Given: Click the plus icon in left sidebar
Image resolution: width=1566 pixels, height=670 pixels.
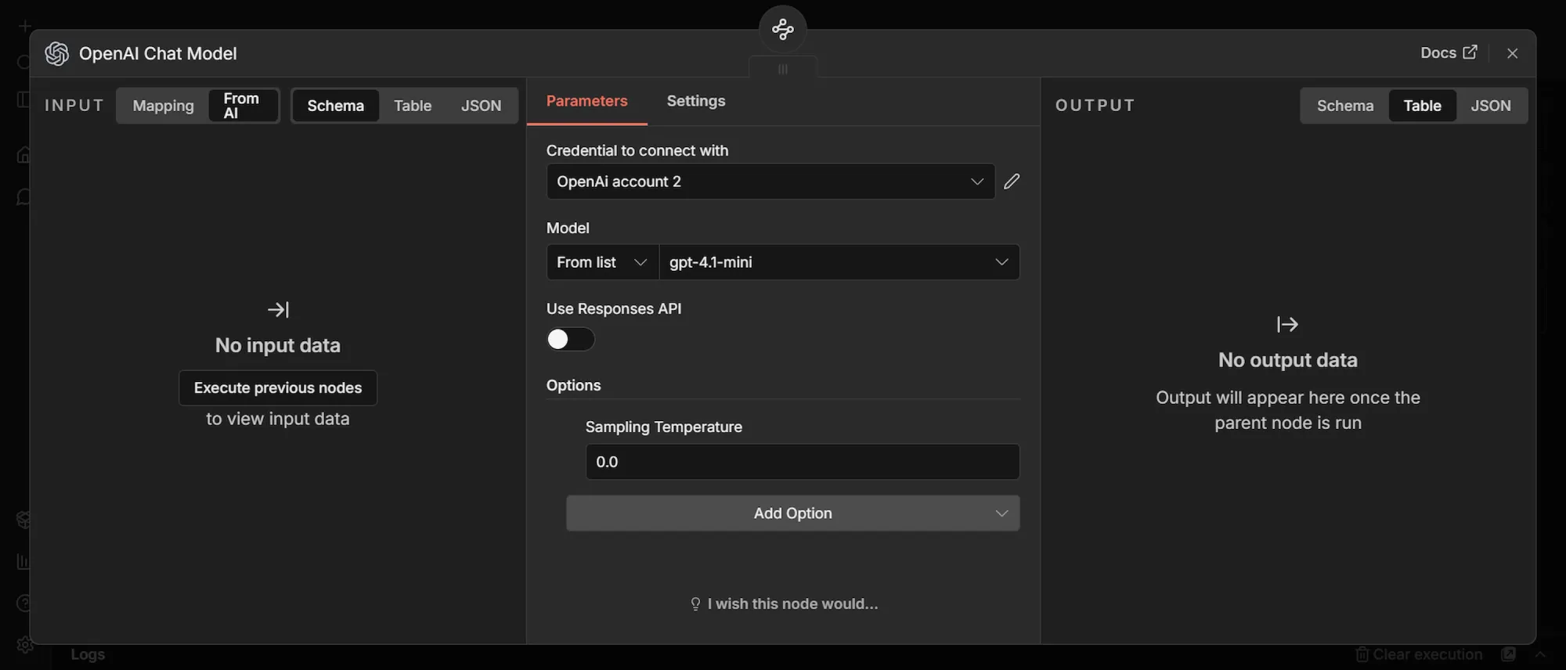Looking at the screenshot, I should point(25,26).
